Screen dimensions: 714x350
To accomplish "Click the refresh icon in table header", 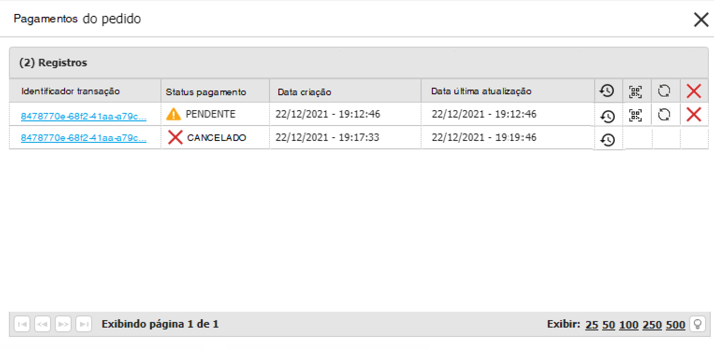I will tap(664, 91).
